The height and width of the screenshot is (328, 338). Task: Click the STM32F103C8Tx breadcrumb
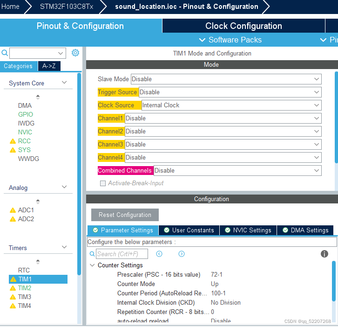pyautogui.click(x=67, y=7)
